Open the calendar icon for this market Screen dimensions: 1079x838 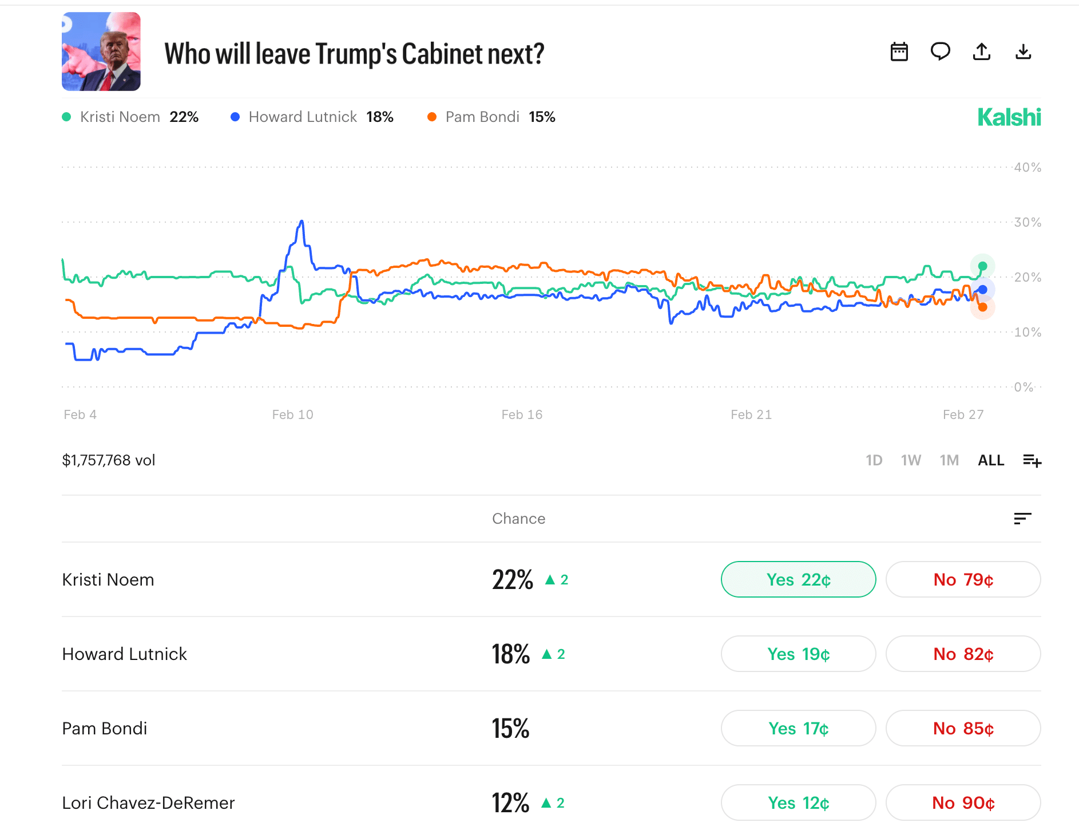point(899,52)
